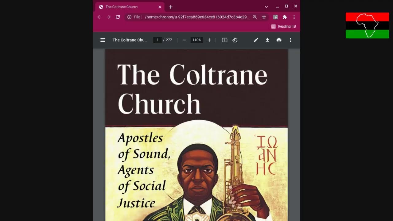The width and height of the screenshot is (393, 221).
Task: Open the Facebook extension icon
Action: tap(275, 17)
